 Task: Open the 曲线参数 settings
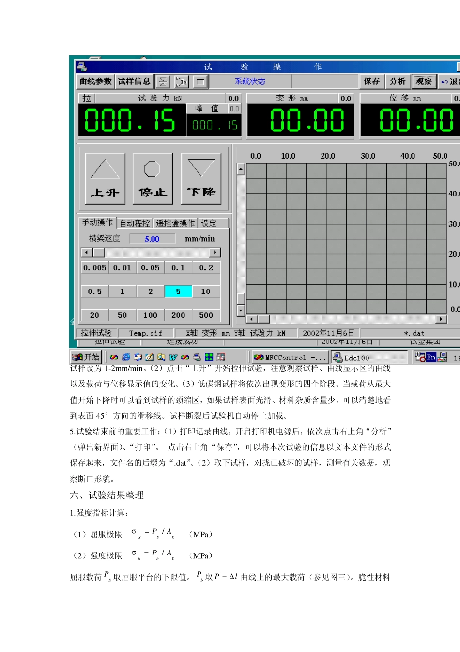click(x=96, y=81)
